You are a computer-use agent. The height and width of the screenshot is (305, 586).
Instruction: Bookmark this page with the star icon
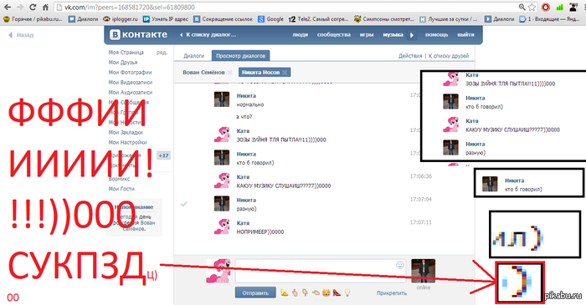coord(532,7)
